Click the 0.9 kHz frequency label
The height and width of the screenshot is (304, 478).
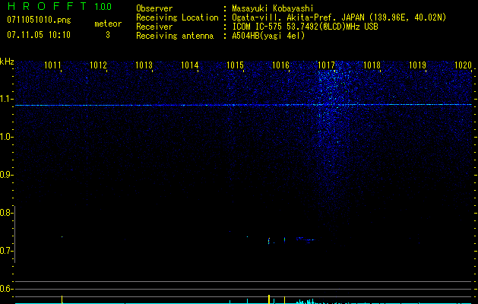pos(5,175)
